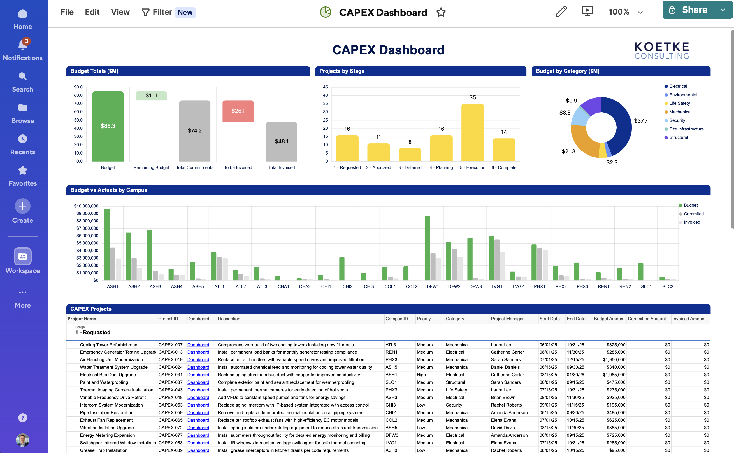Image resolution: width=734 pixels, height=453 pixels.
Task: Toggle the Invoiced legend series
Action: (x=691, y=222)
